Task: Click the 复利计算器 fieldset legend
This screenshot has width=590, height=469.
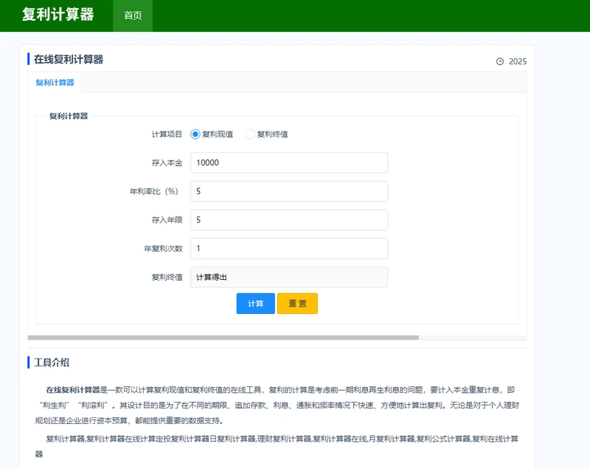Action: coord(69,116)
